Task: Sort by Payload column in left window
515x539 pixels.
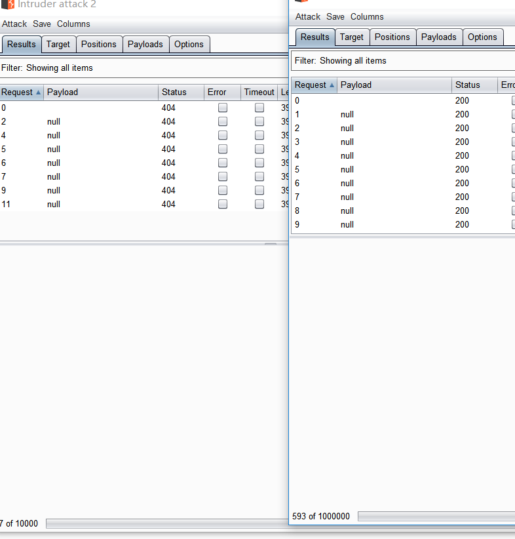Action: pyautogui.click(x=101, y=92)
